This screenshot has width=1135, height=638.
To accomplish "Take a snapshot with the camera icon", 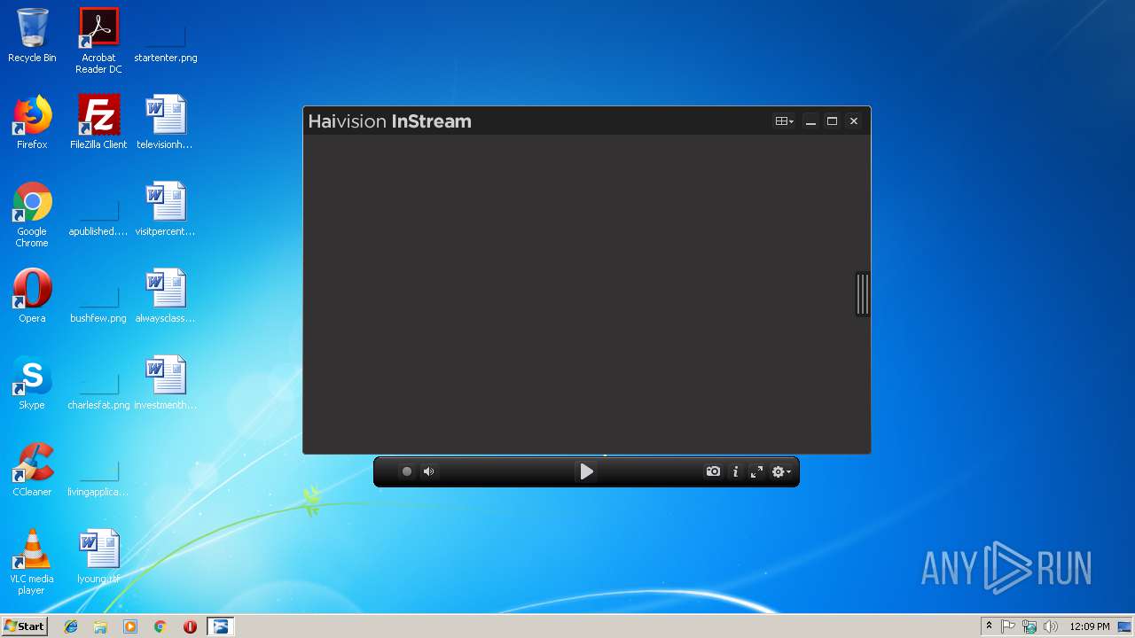I will click(x=713, y=471).
